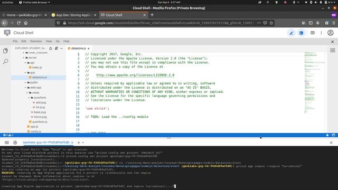Open terminal settings gear icon
338x190 pixels.
[x=15, y=142]
